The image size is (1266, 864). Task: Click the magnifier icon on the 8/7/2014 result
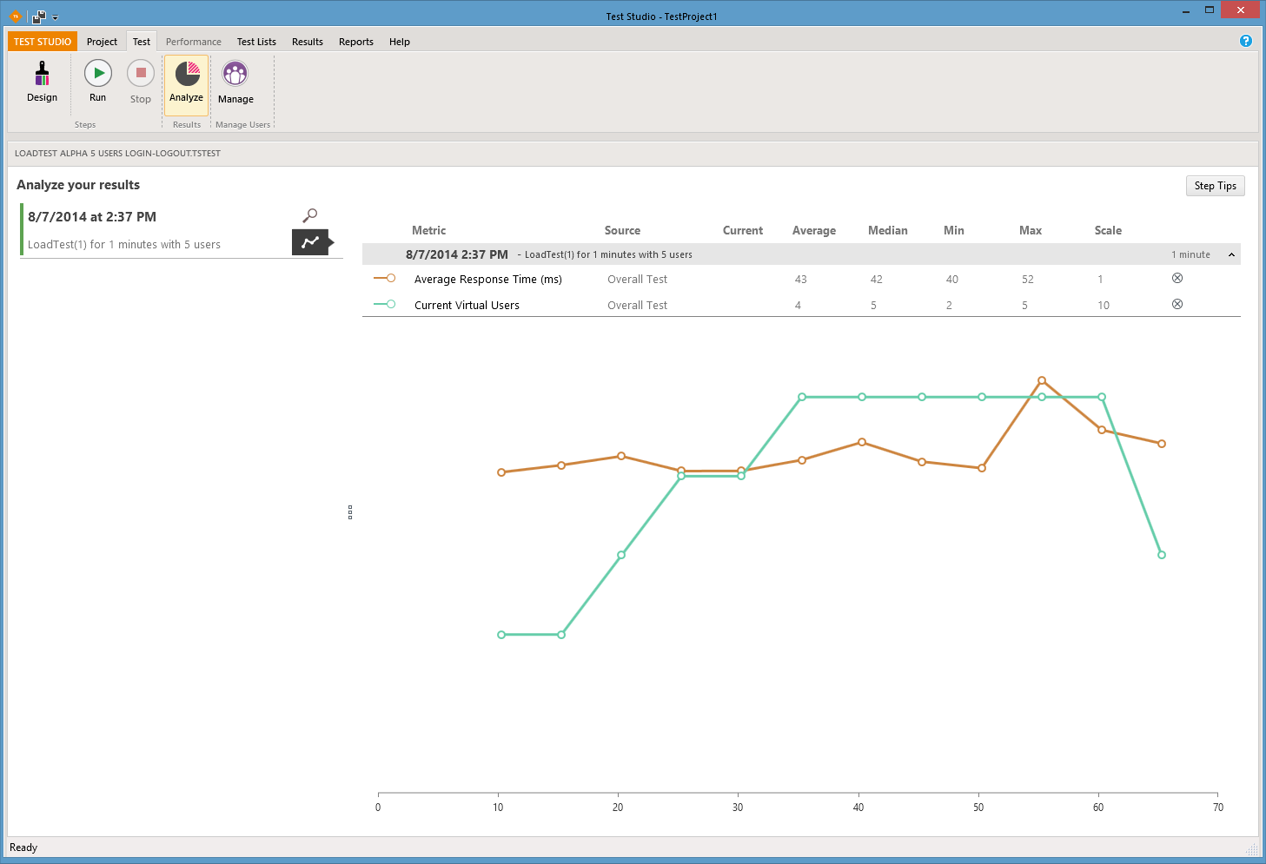point(309,215)
